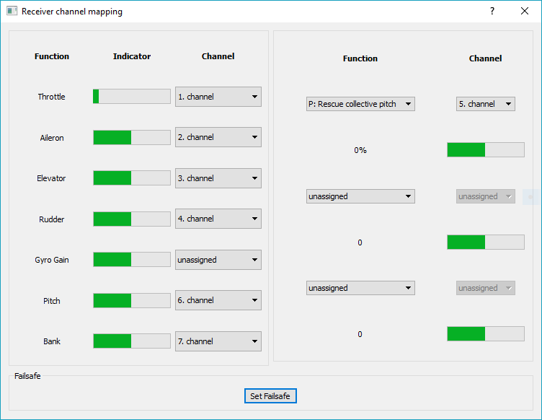Expand the third unassigned function dropdown

(x=360, y=288)
